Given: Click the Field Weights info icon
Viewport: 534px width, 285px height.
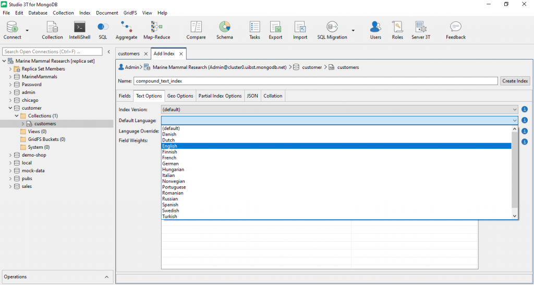Looking at the screenshot, I should (525, 141).
